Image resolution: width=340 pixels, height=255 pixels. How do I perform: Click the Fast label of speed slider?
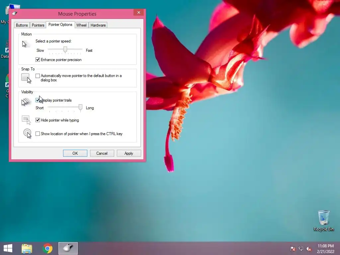[89, 50]
